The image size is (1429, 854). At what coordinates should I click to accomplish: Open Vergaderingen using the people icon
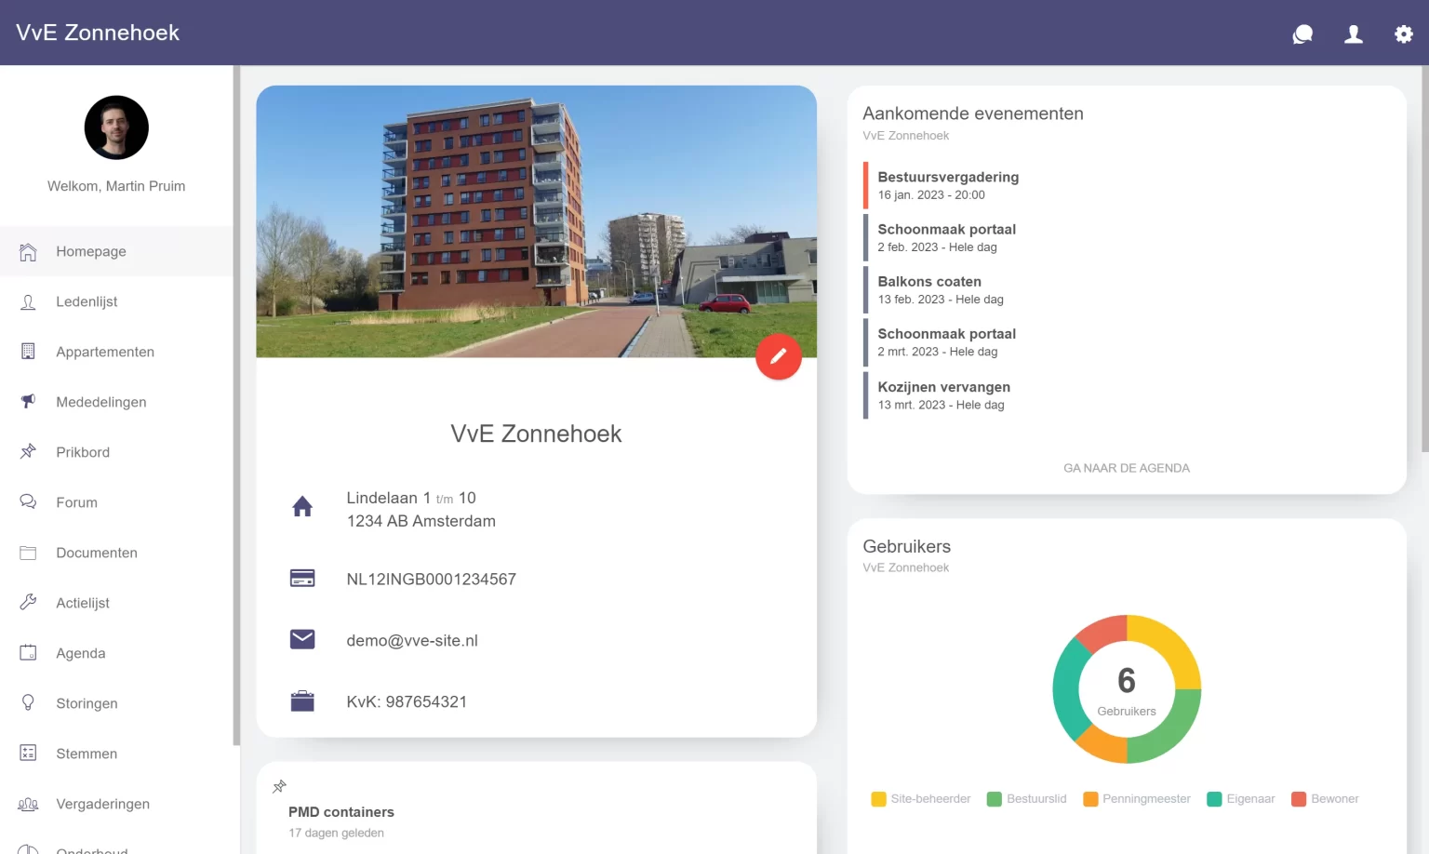point(27,803)
